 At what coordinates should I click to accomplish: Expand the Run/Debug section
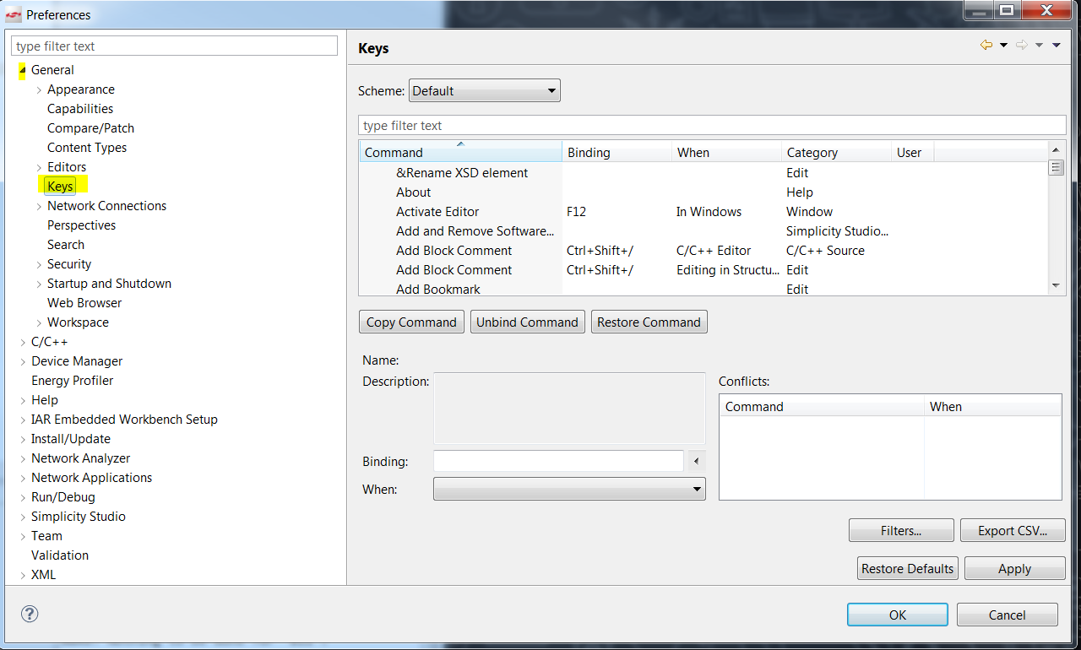23,496
